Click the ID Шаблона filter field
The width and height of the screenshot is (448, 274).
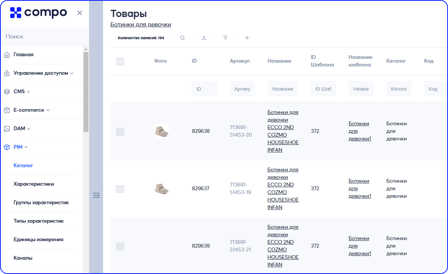(323, 89)
